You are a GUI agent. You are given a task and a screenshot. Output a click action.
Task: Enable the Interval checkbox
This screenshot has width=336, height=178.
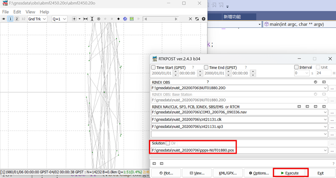point(296,67)
